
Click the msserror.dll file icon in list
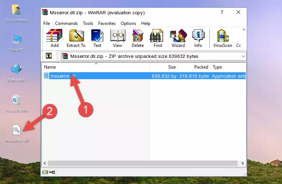[x=46, y=76]
